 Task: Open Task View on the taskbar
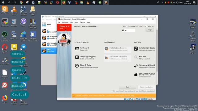15,2
